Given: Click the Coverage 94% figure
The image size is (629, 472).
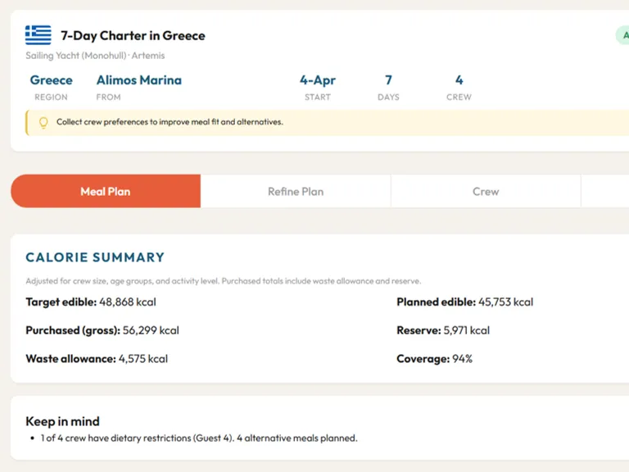Looking at the screenshot, I should 462,359.
